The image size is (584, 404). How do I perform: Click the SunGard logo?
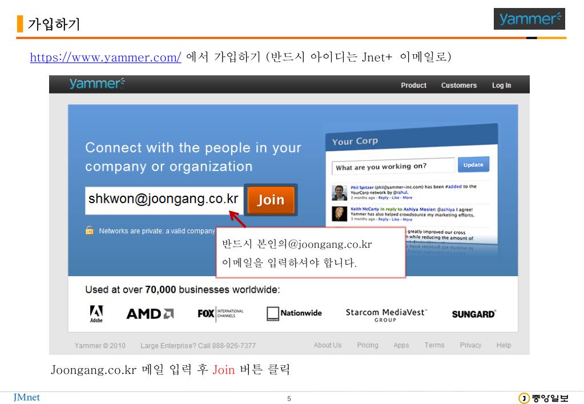click(x=474, y=314)
